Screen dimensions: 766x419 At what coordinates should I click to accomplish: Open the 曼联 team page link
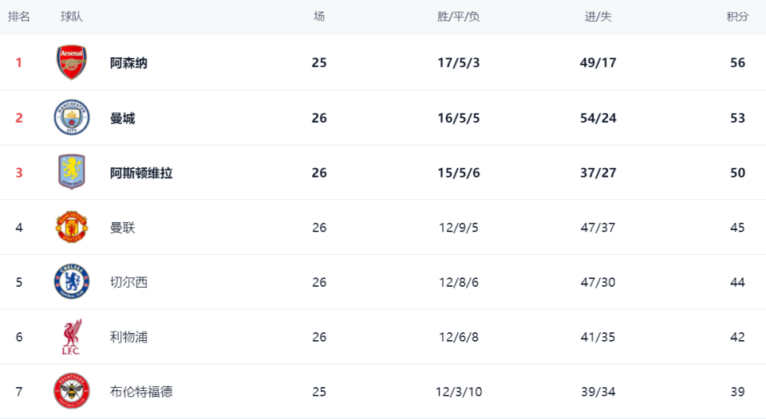(122, 228)
